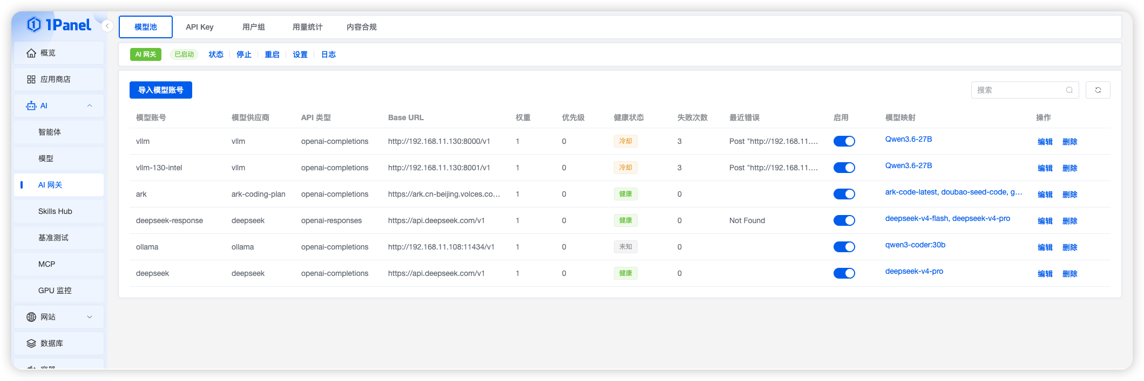Click 删除 for the ark row
Viewport: 1144px width, 381px height.
click(x=1070, y=195)
